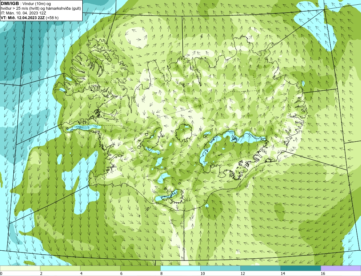The image size is (361, 276).
Task: Click the legend scale label '0'
Action: click(1, 273)
